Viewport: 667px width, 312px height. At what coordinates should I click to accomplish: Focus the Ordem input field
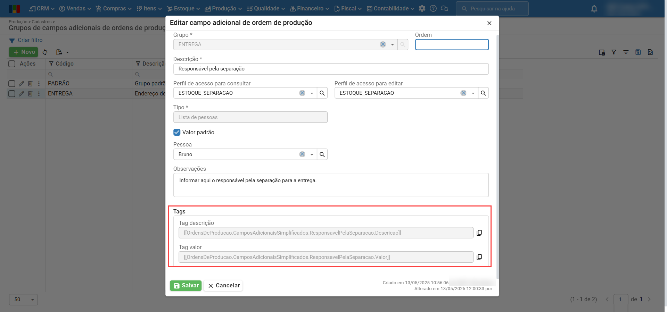452,45
